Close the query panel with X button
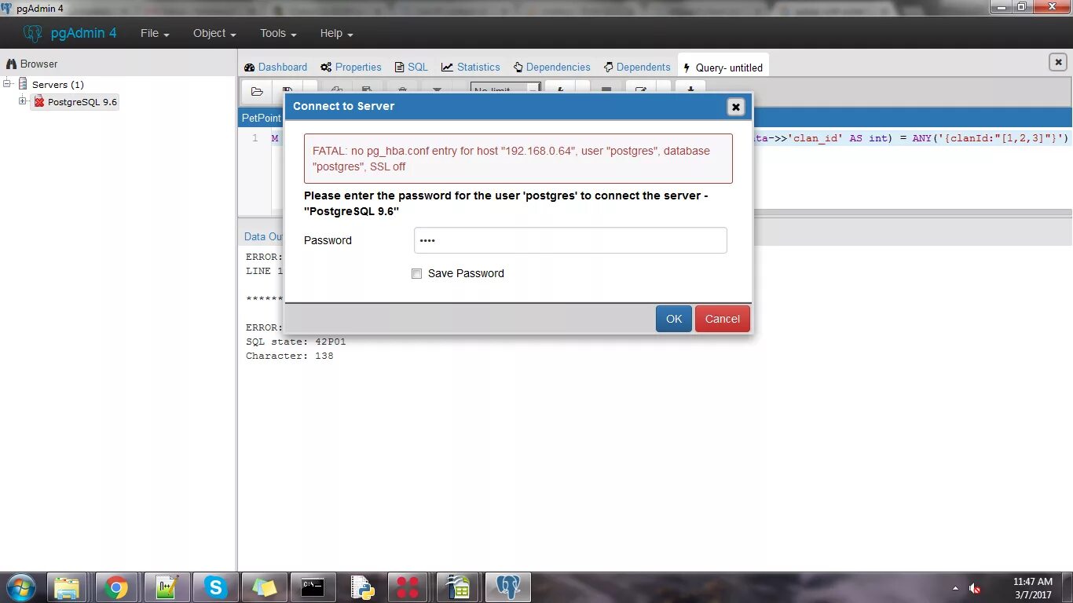Image resolution: width=1073 pixels, height=603 pixels. point(1058,62)
